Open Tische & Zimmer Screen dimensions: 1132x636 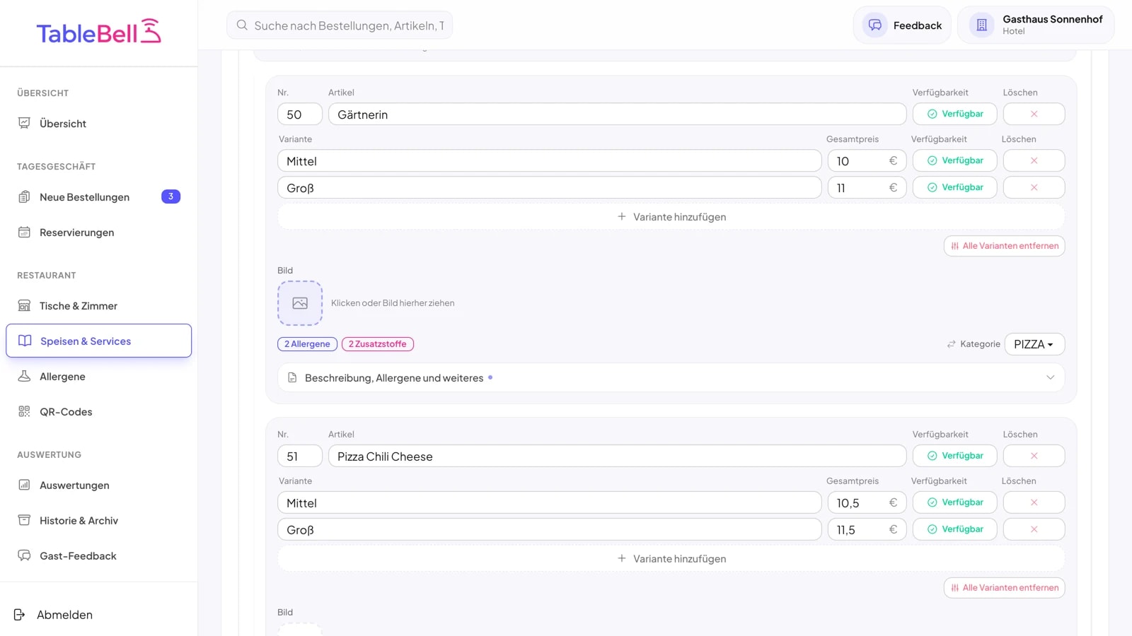(x=98, y=306)
